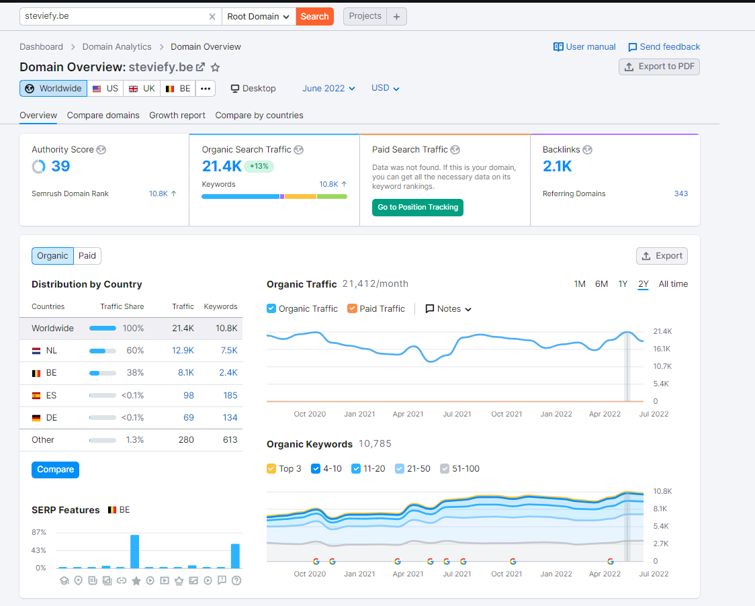Select the People Also Ask question mark icon

236,580
